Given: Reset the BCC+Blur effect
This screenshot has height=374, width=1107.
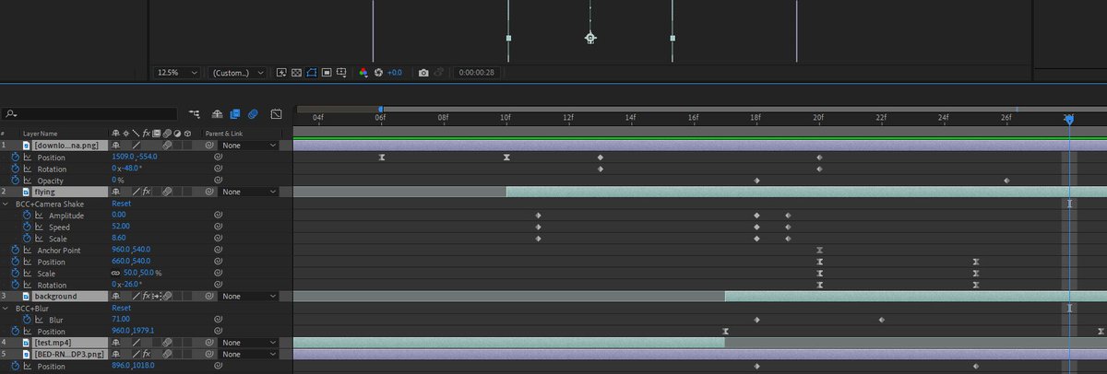Looking at the screenshot, I should tap(121, 308).
